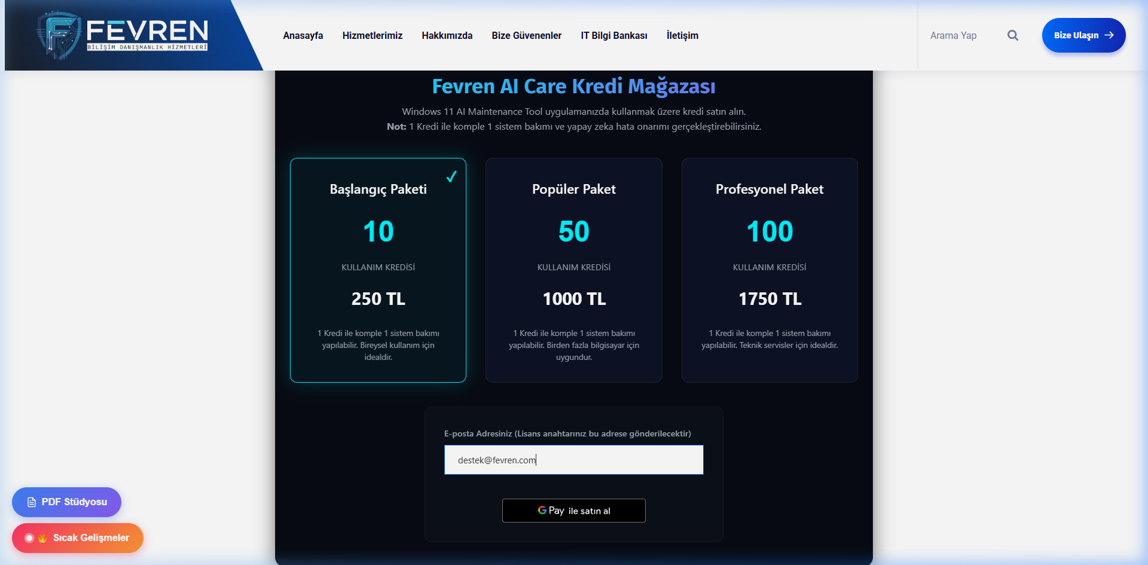Screen dimensions: 1148x565
Task: Focus the e-mail address input field
Action: [x=574, y=460]
